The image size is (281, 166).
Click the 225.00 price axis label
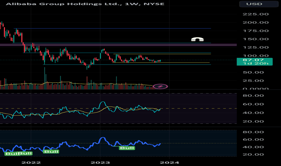[x=256, y=14]
